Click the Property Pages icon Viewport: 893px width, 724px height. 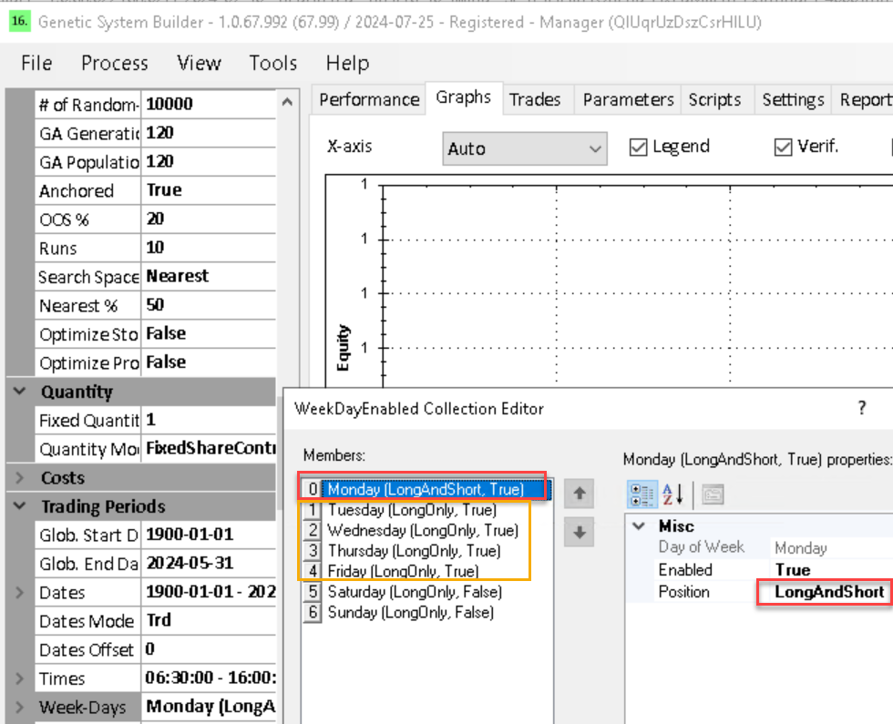tap(712, 495)
